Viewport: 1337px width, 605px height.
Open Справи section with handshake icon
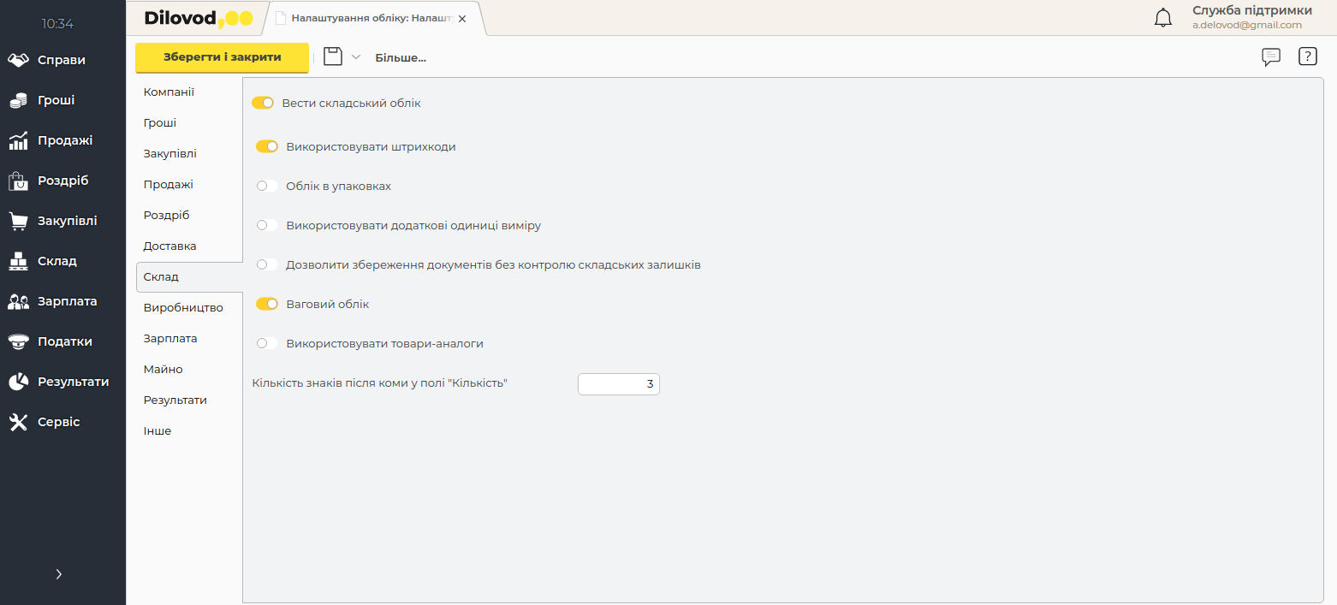coord(60,60)
